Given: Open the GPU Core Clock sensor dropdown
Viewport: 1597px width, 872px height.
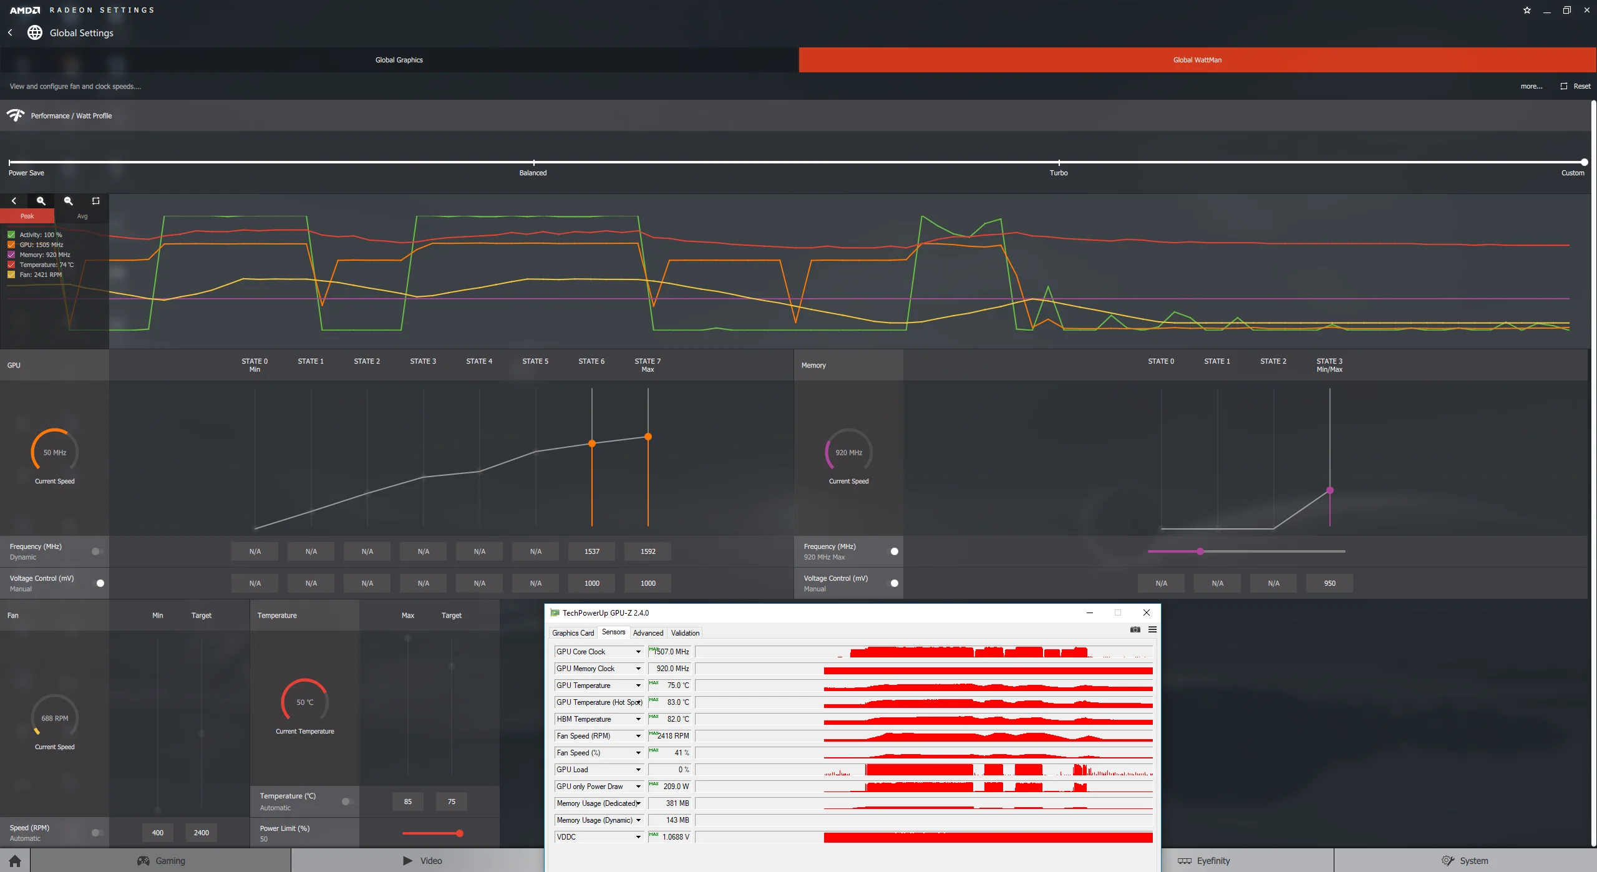Looking at the screenshot, I should [638, 652].
